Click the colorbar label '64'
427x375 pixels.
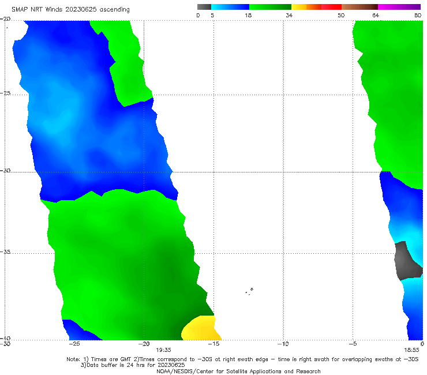(x=376, y=15)
